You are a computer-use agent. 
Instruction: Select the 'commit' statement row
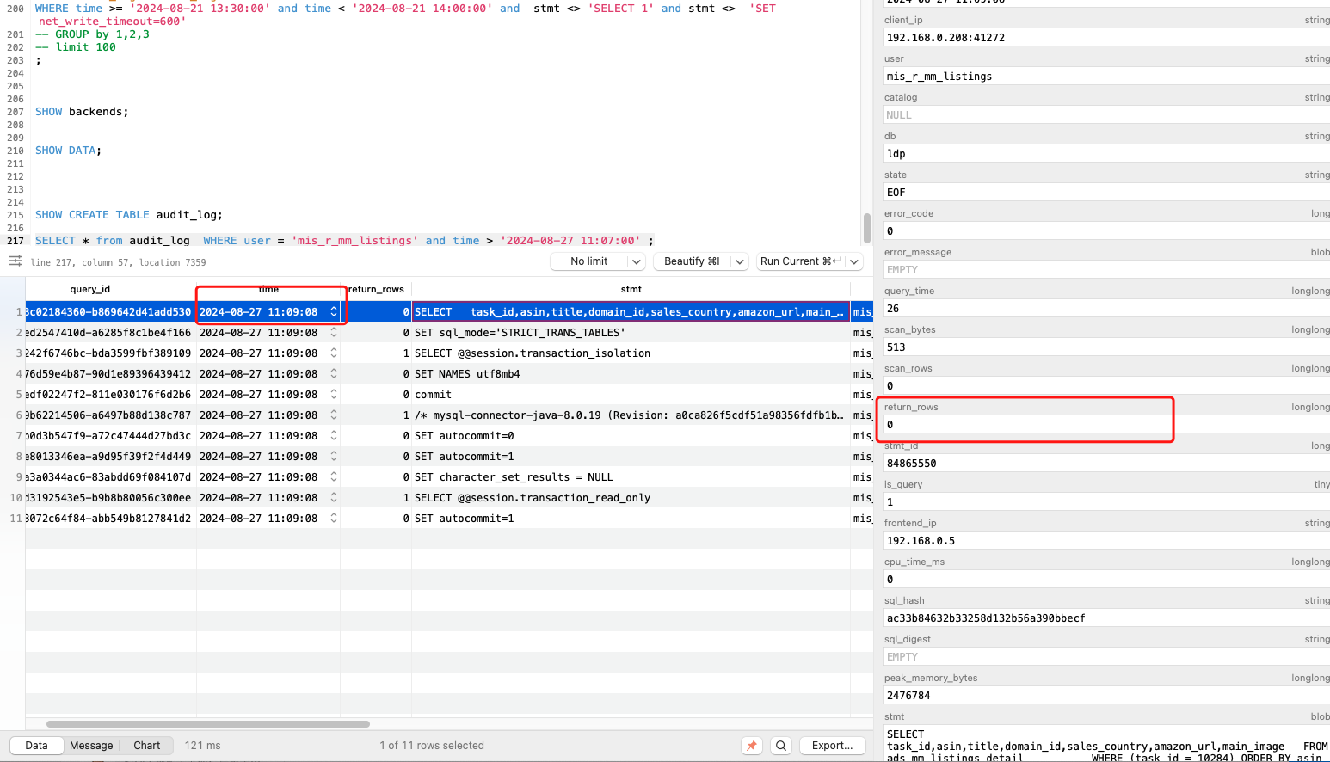coord(449,395)
